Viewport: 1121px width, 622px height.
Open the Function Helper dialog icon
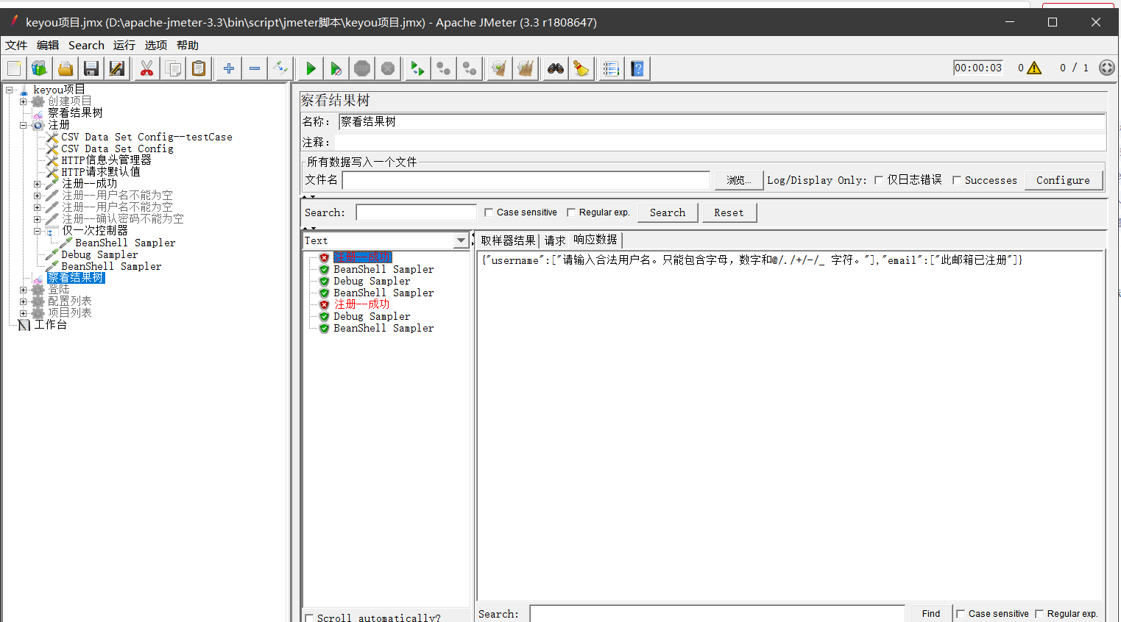[x=610, y=68]
